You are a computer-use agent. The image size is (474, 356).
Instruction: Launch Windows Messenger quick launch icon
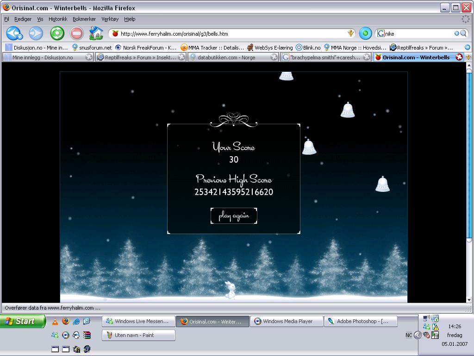[x=55, y=335]
